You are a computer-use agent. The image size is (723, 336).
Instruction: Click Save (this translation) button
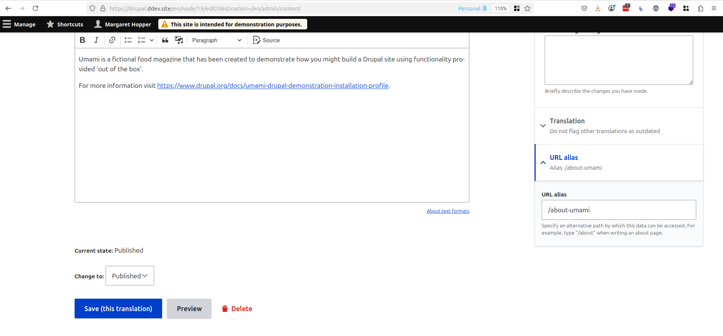point(118,308)
